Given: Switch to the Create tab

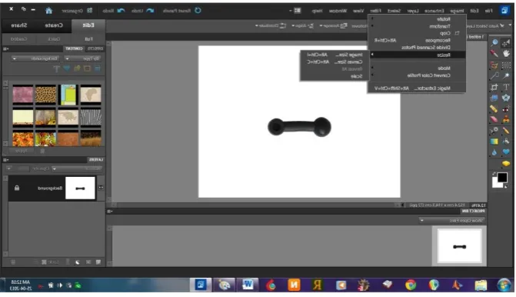Looking at the screenshot, I should [54, 25].
